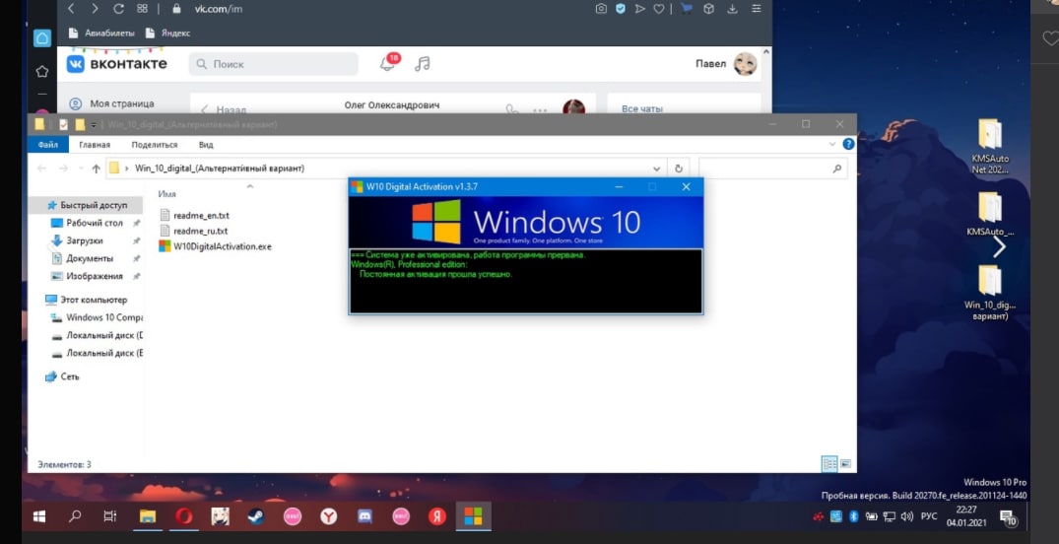Open the Explorer address bar history dropdown
1059x544 pixels.
coord(656,169)
